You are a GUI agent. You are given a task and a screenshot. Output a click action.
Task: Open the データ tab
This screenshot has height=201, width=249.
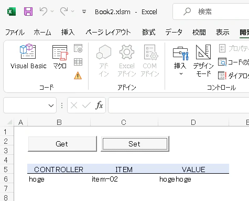coord(174,33)
